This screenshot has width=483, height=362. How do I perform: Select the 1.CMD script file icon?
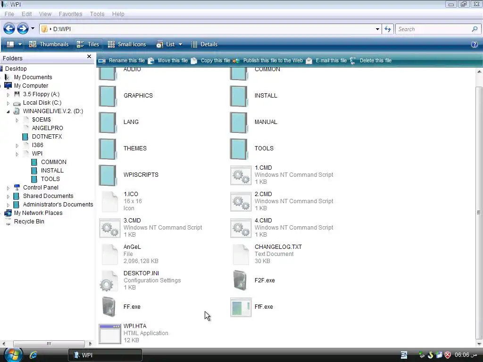click(x=241, y=175)
